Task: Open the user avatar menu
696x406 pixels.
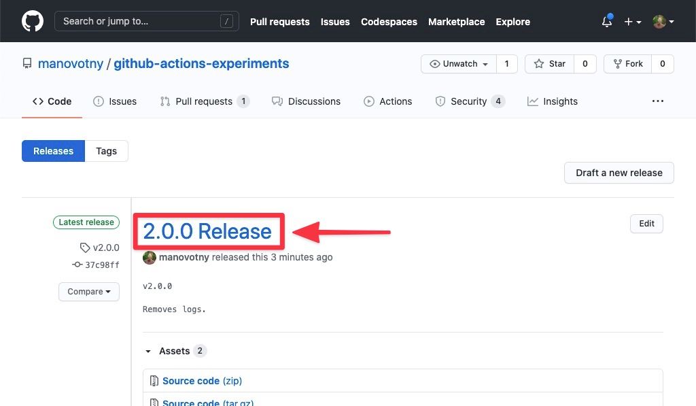Action: [663, 21]
